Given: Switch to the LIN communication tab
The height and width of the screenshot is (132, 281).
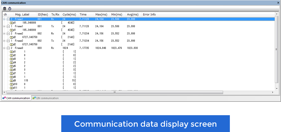Looking at the screenshot, I should (x=46, y=98).
